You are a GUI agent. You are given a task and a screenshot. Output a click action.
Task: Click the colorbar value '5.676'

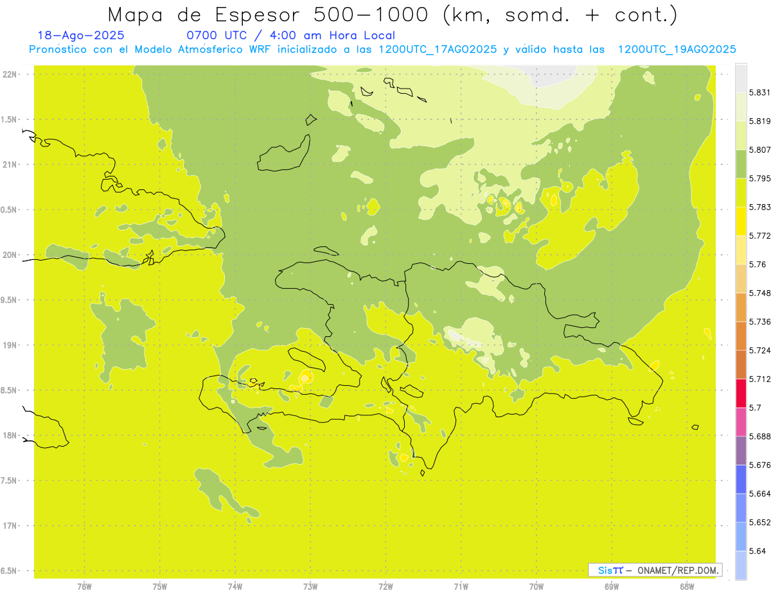coord(759,465)
